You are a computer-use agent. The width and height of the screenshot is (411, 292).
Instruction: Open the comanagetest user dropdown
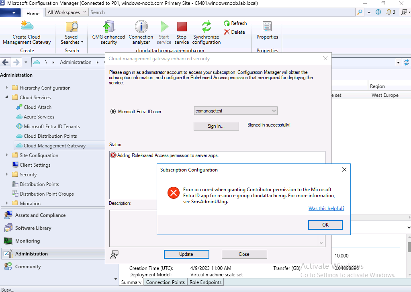236,111
